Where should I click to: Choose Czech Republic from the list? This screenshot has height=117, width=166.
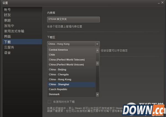coord(71,89)
